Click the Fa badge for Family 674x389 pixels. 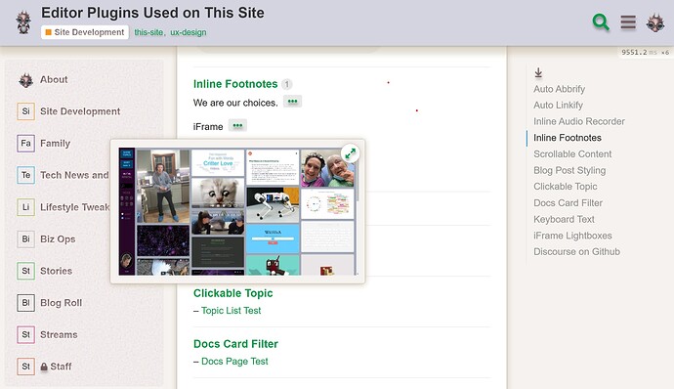click(25, 144)
